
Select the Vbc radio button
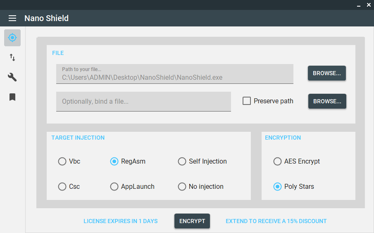(62, 162)
